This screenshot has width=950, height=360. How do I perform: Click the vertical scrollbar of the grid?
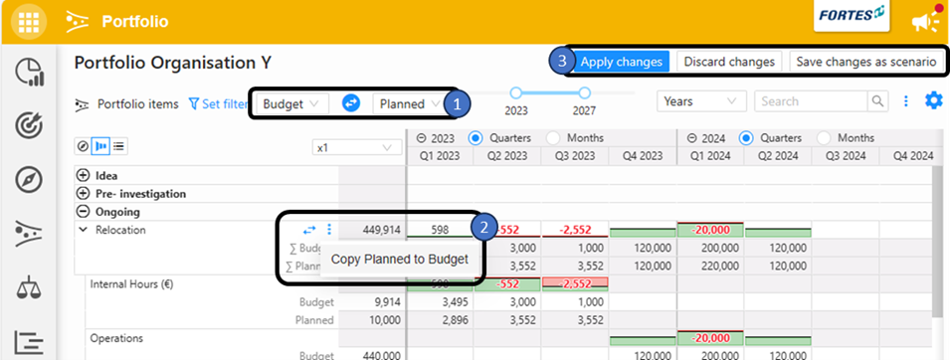937,243
